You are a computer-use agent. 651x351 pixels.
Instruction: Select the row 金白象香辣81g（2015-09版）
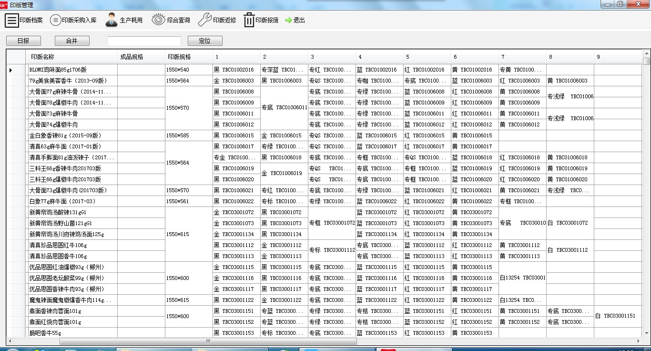[72, 135]
